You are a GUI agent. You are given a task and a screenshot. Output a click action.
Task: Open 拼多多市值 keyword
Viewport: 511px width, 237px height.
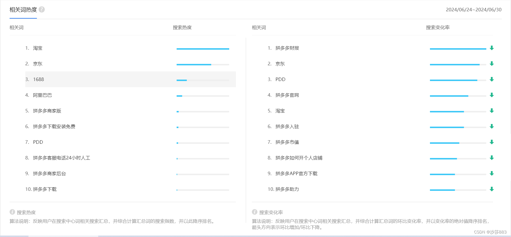[x=287, y=142]
